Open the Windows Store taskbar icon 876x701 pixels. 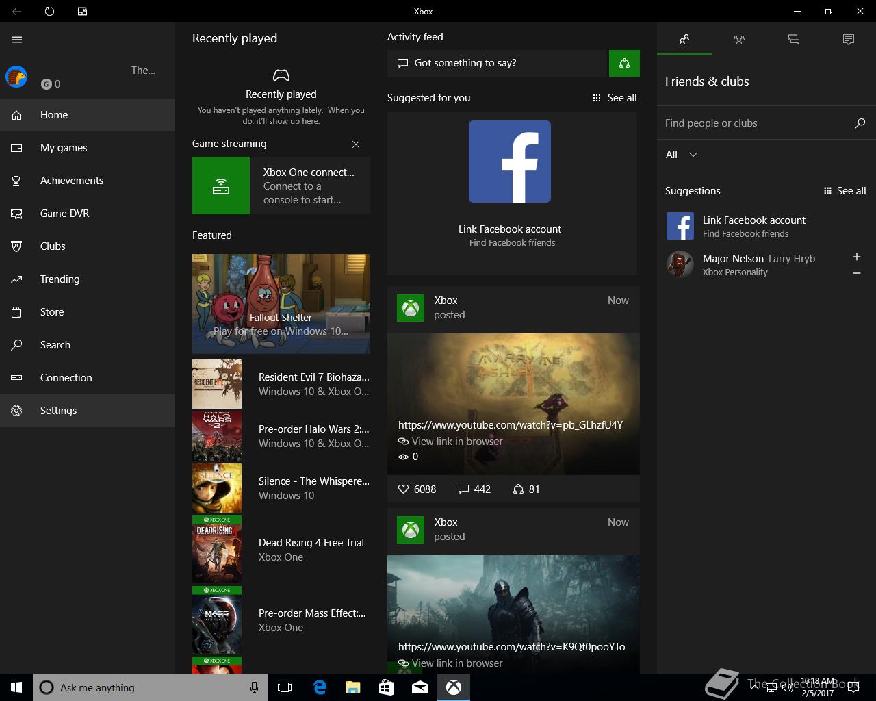pyautogui.click(x=387, y=687)
